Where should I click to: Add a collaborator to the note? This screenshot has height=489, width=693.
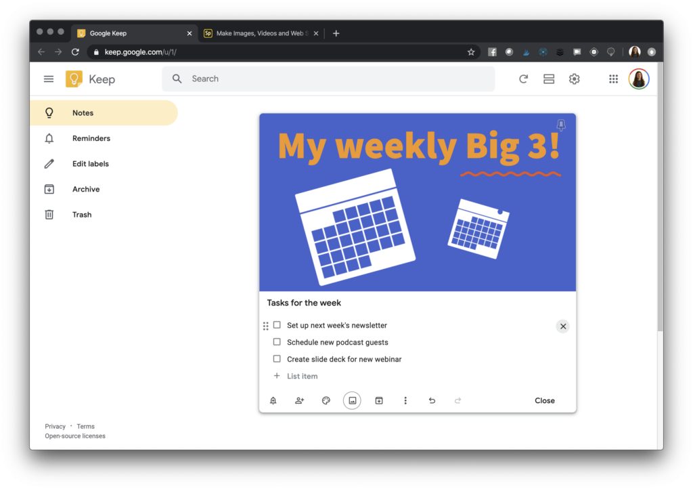coord(299,400)
